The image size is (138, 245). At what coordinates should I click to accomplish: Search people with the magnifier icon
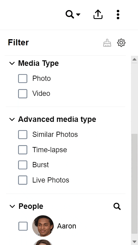pyautogui.click(x=117, y=206)
